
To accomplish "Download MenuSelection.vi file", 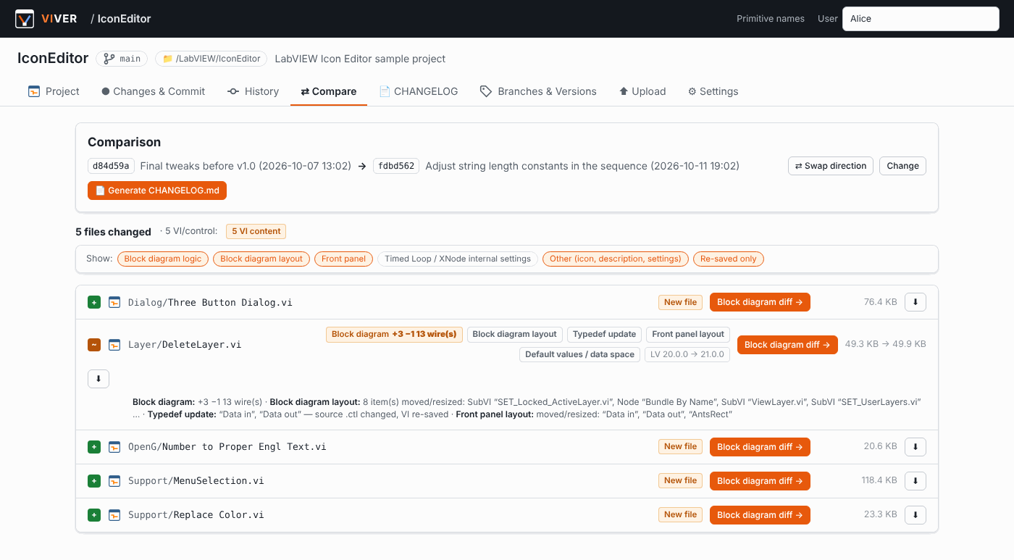I will click(915, 481).
